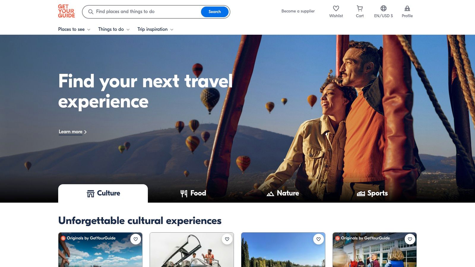
Task: Toggle wishlist heart on fourth experience card
Action: [410, 239]
